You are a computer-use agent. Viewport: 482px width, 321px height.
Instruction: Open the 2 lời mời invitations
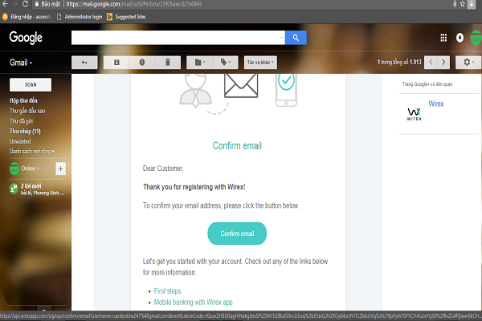[37, 189]
